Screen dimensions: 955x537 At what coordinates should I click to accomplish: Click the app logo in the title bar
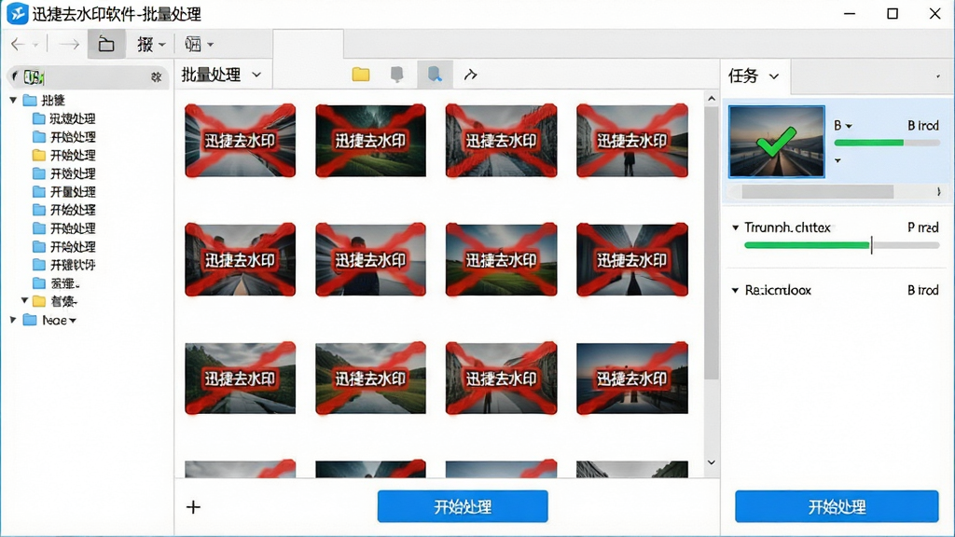click(x=17, y=13)
